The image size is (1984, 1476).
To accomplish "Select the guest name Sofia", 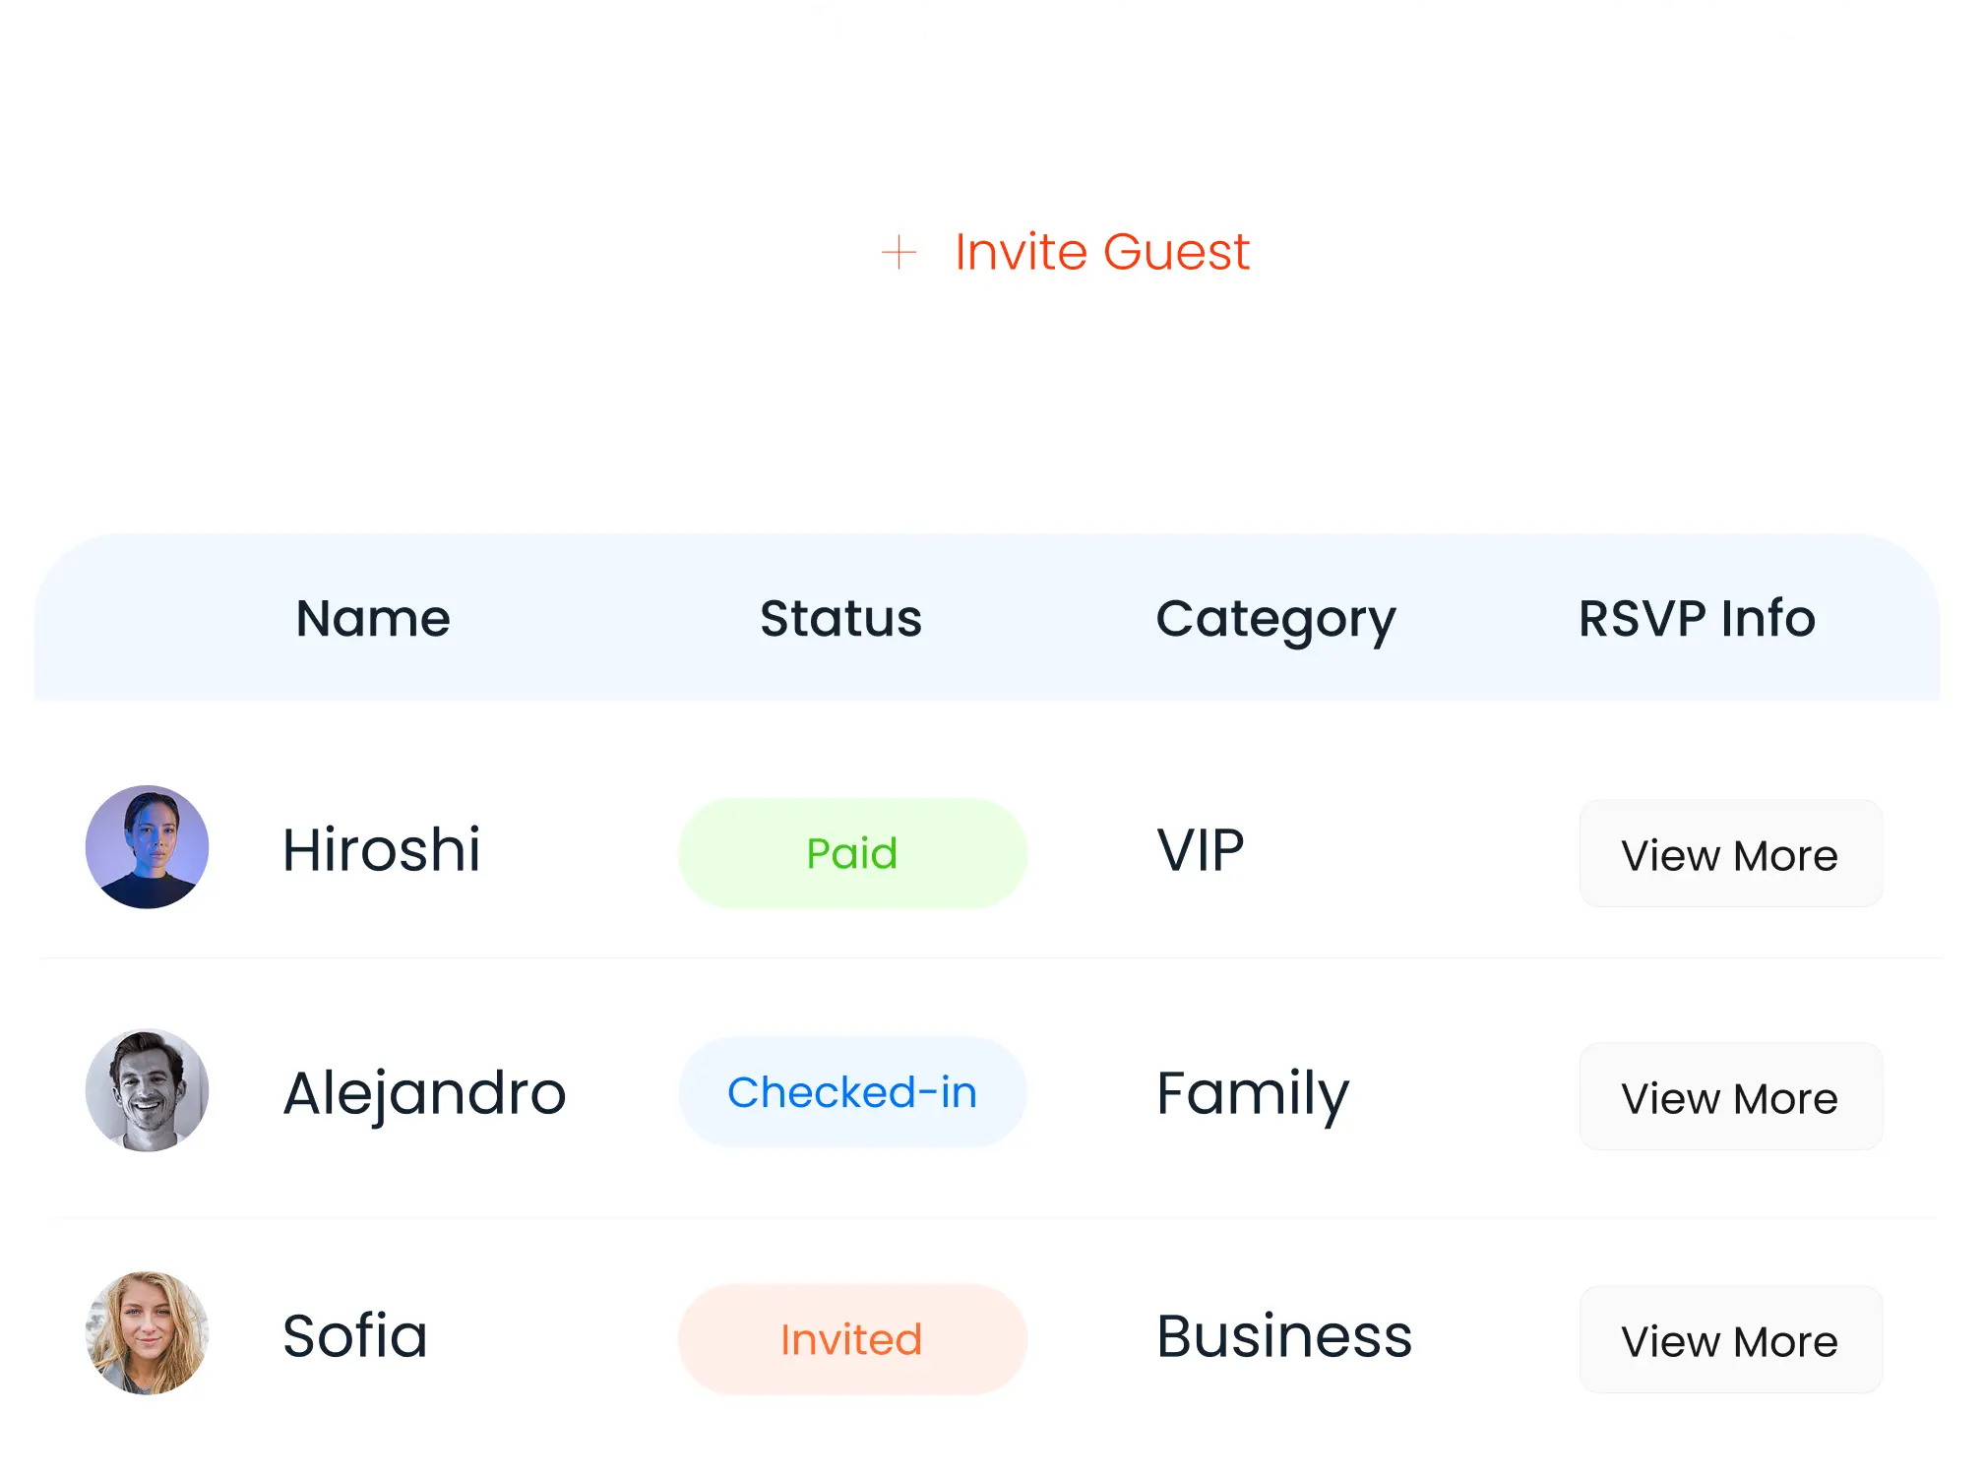I will click(355, 1336).
